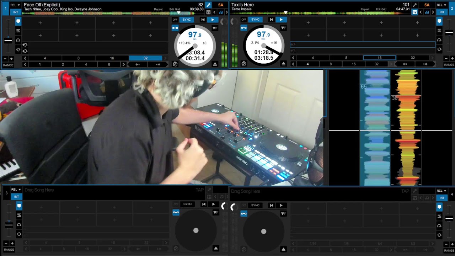Beat jump forward on deck 1
Screen dimensions: 455x256
pyautogui.click(x=158, y=64)
